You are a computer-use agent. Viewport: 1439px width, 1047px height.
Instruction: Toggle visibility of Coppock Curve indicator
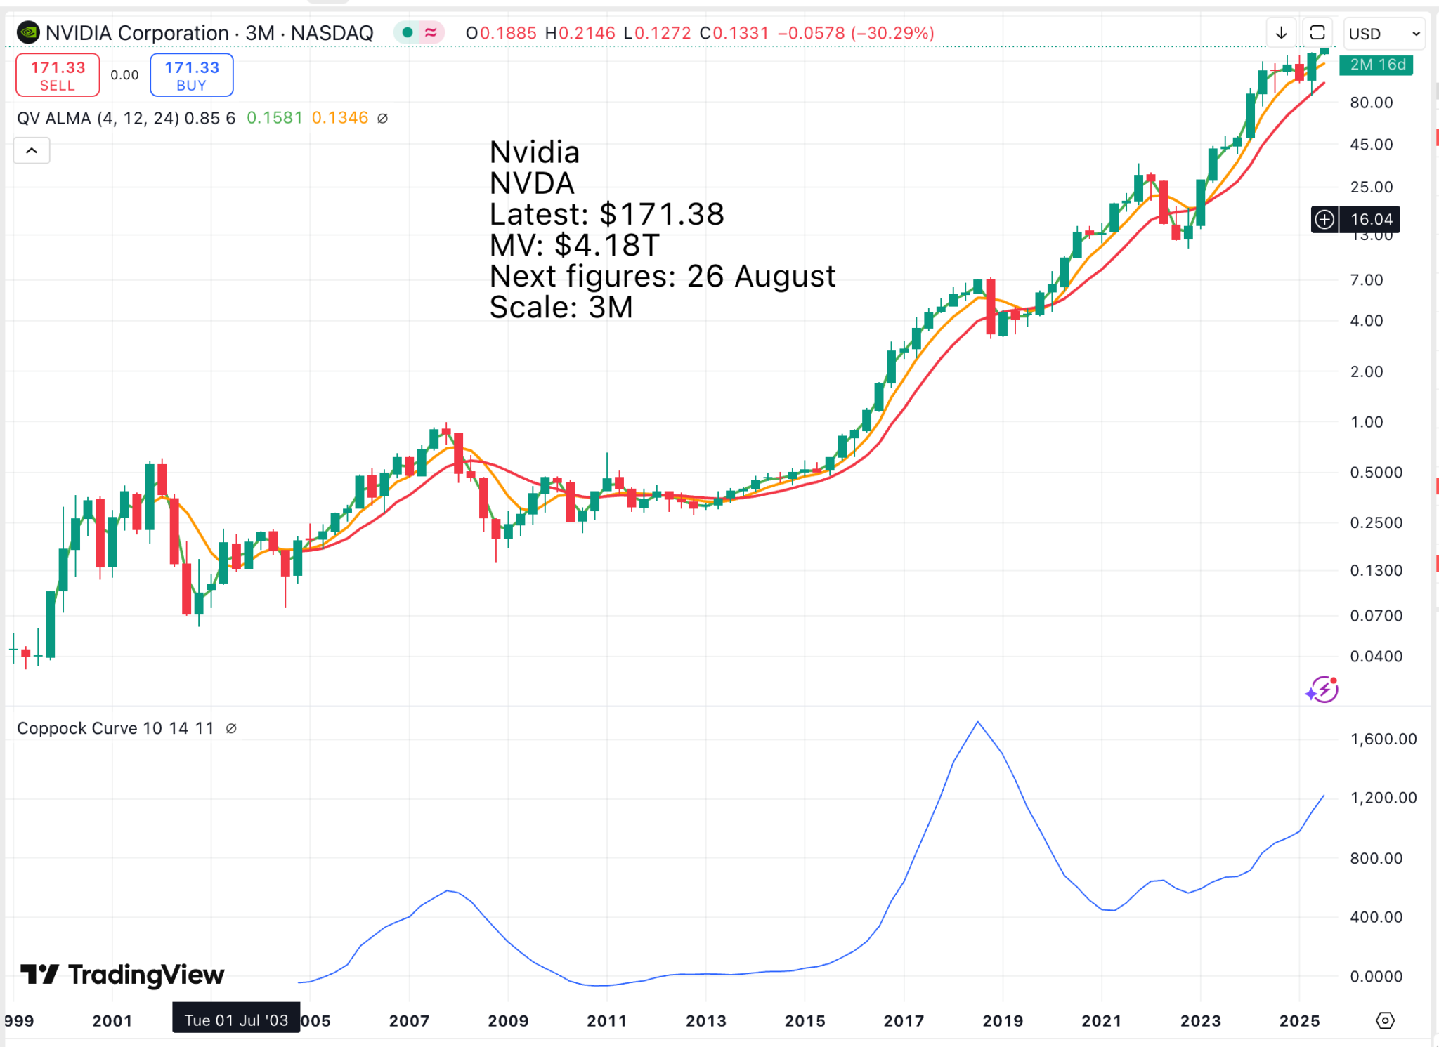tap(231, 729)
